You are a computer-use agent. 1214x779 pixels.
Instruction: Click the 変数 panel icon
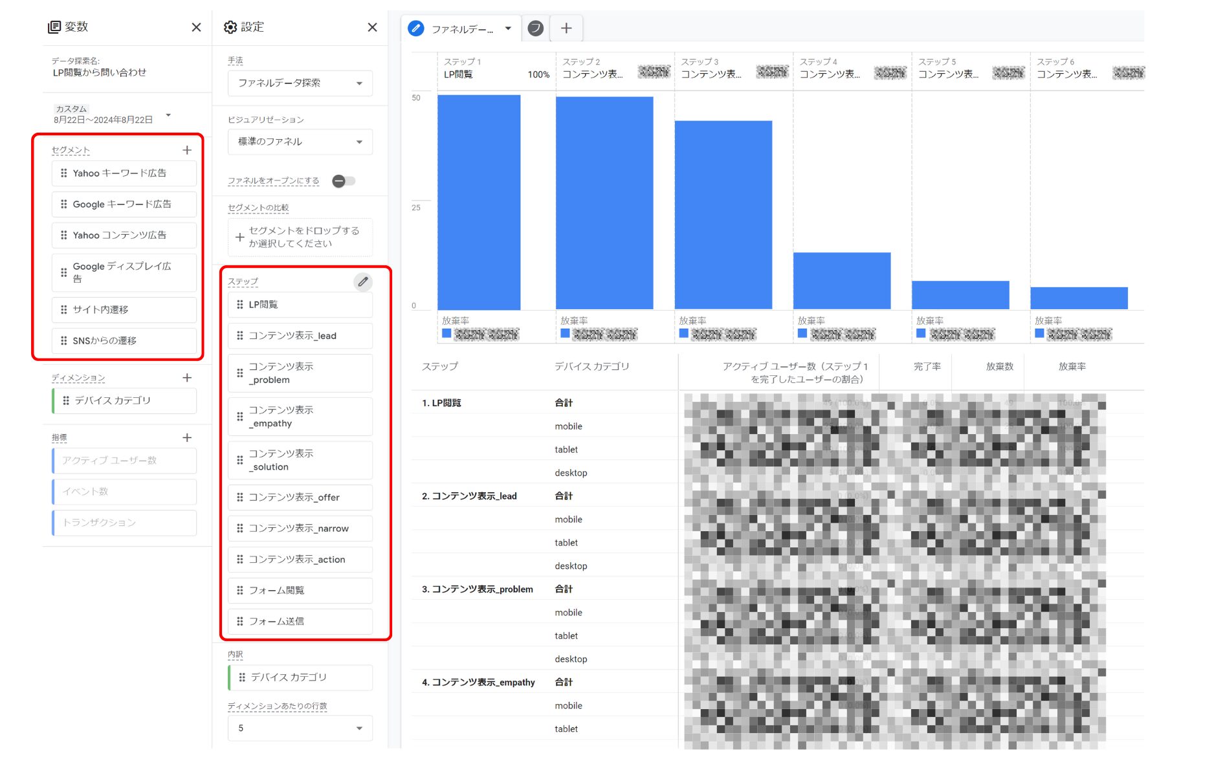[54, 27]
